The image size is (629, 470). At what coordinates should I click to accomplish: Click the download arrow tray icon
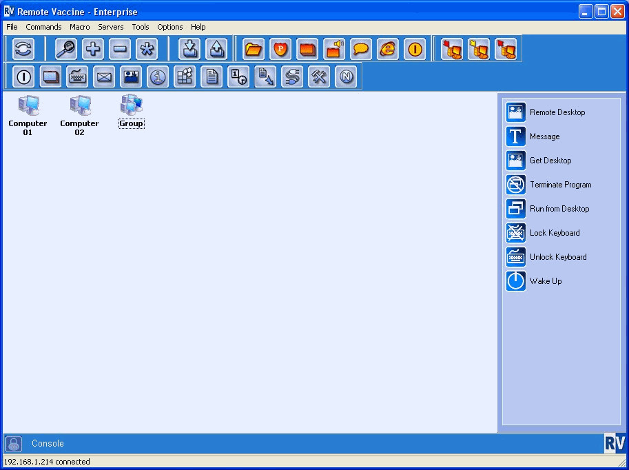[189, 49]
